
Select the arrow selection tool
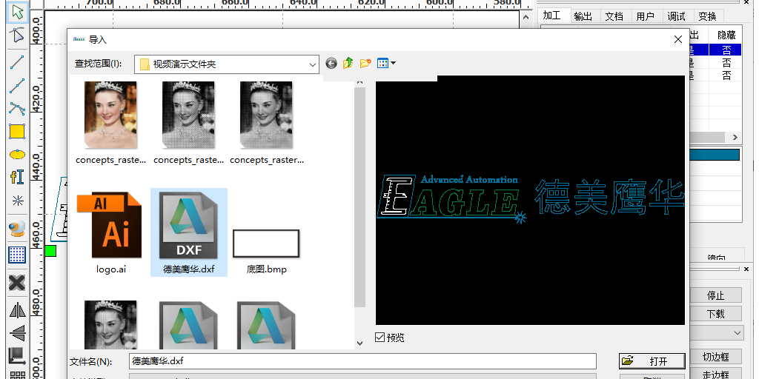click(x=18, y=13)
